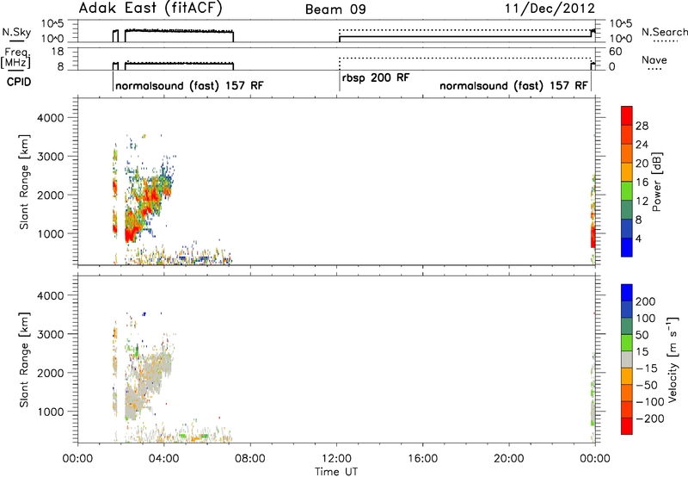Click the rightmost '00:00' time tick label
The height and width of the screenshot is (477, 688).
pyautogui.click(x=595, y=459)
